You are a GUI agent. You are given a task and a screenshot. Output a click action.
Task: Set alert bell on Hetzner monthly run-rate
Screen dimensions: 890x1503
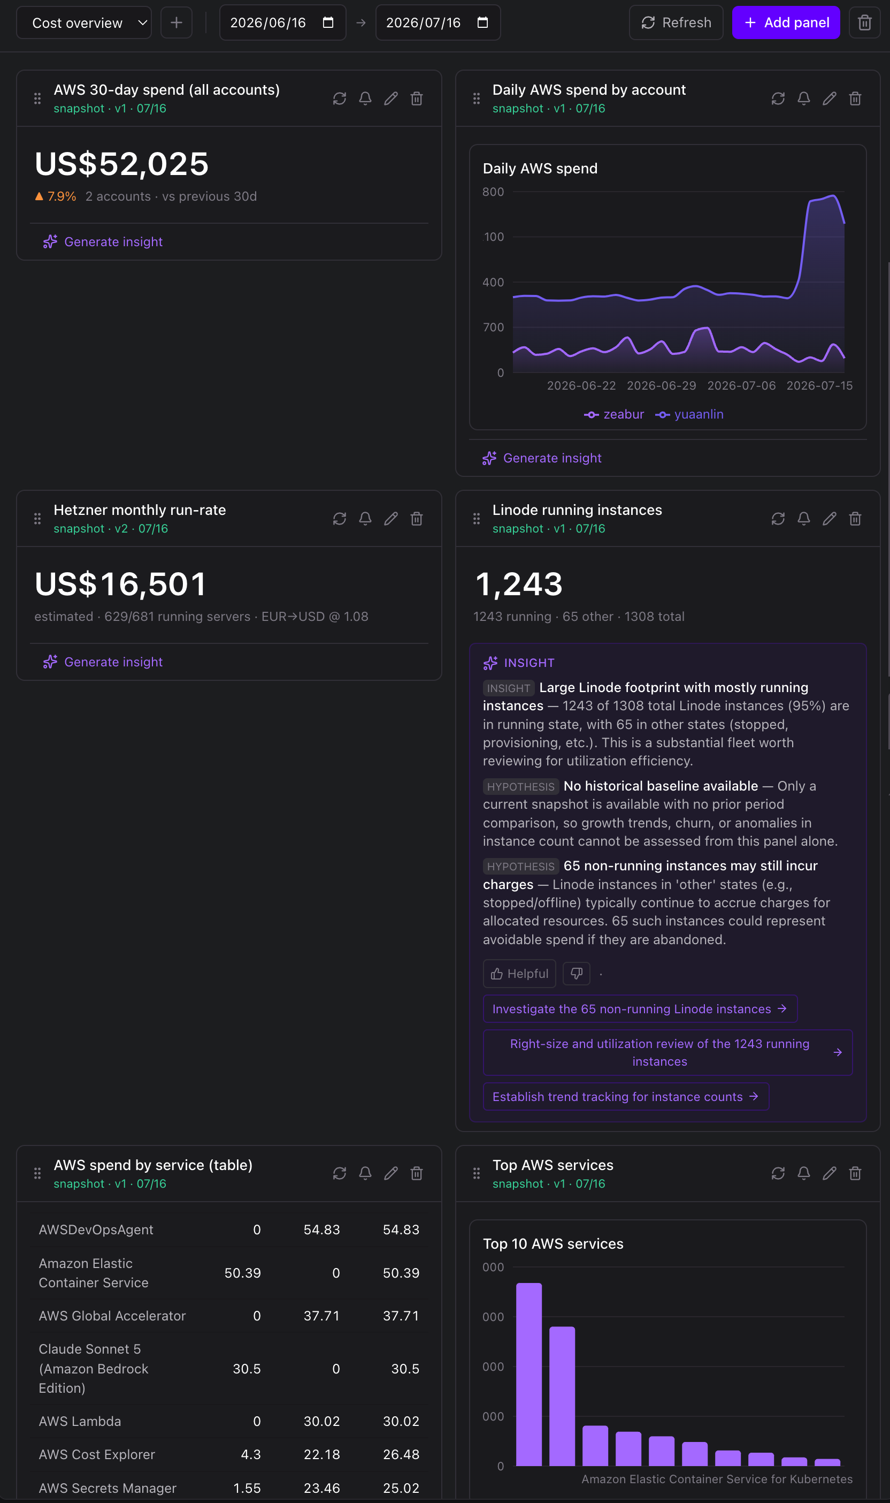click(365, 519)
